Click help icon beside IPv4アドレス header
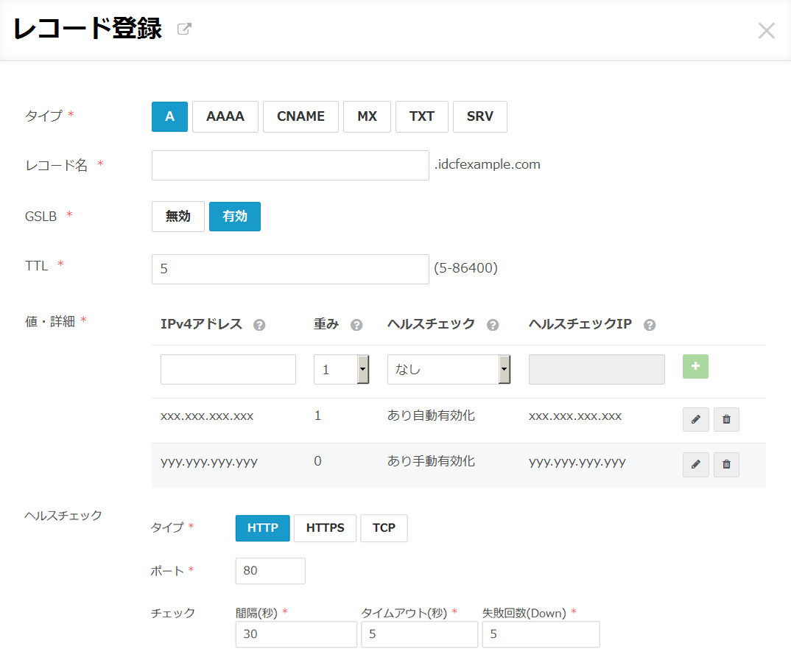This screenshot has height=663, width=791. click(259, 325)
